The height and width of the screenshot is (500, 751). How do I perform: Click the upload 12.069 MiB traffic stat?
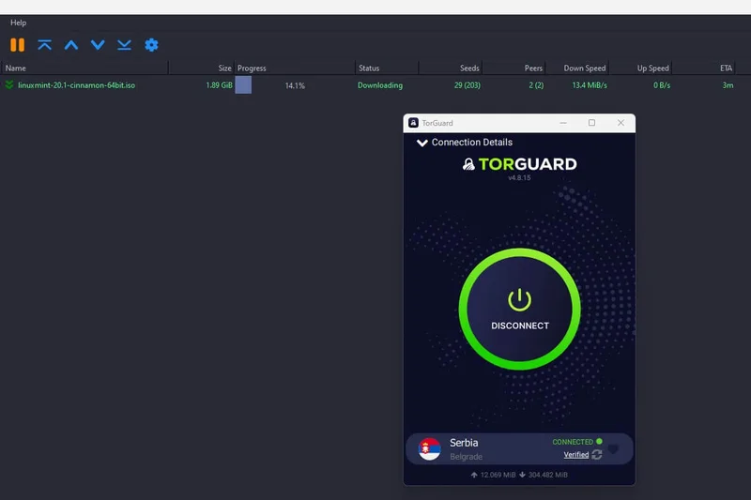[493, 475]
